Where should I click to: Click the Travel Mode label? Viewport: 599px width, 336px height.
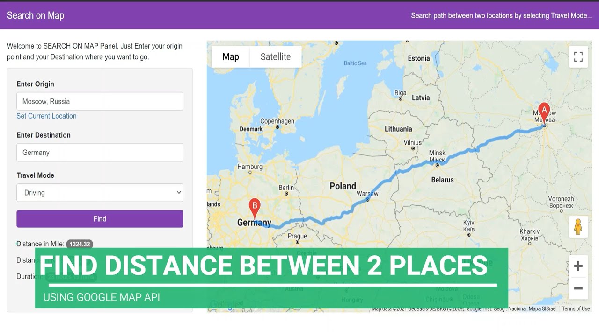(x=35, y=175)
